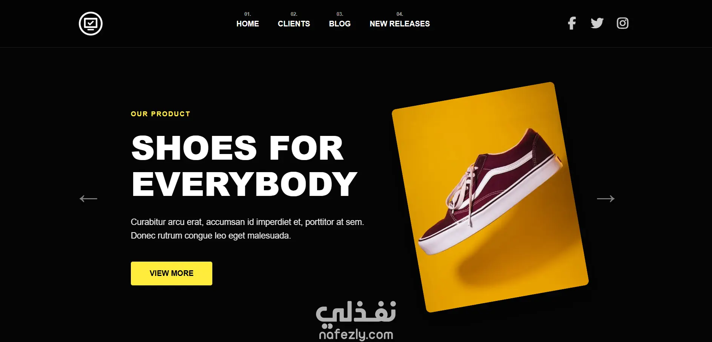Click the Curabitur arcu erat description paragraph

point(247,229)
